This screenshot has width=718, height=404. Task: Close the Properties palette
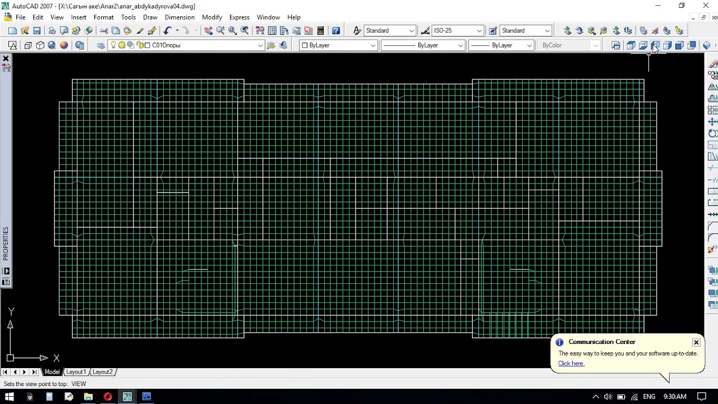pyautogui.click(x=6, y=58)
